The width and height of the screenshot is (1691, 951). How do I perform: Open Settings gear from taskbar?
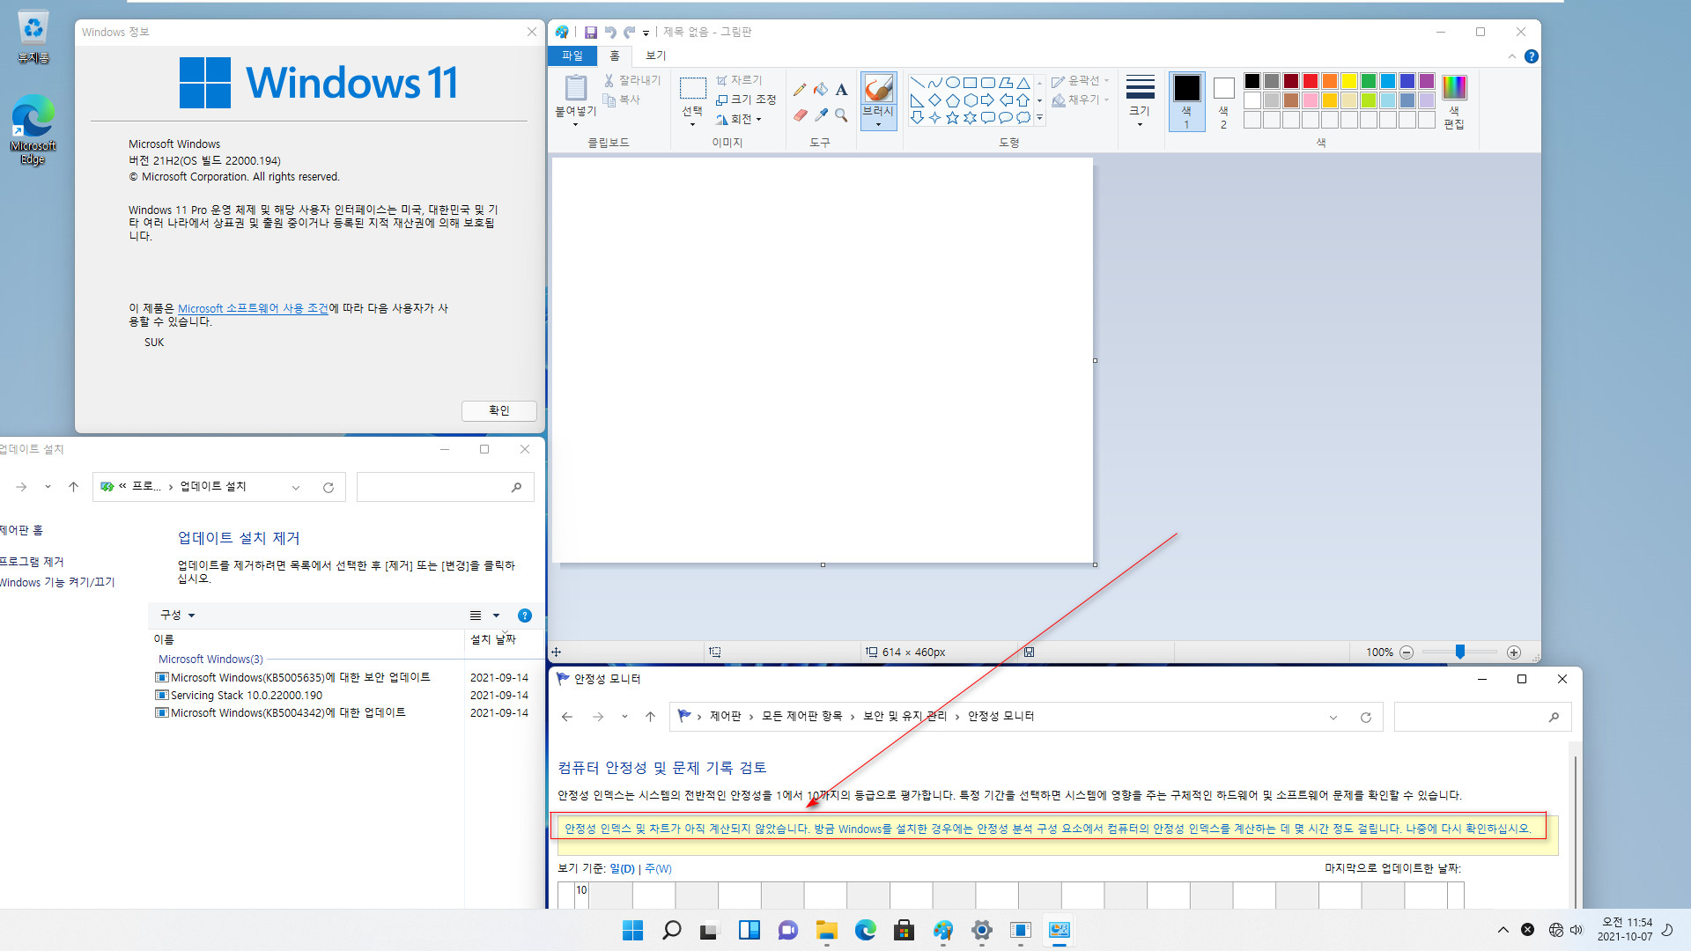click(x=981, y=930)
